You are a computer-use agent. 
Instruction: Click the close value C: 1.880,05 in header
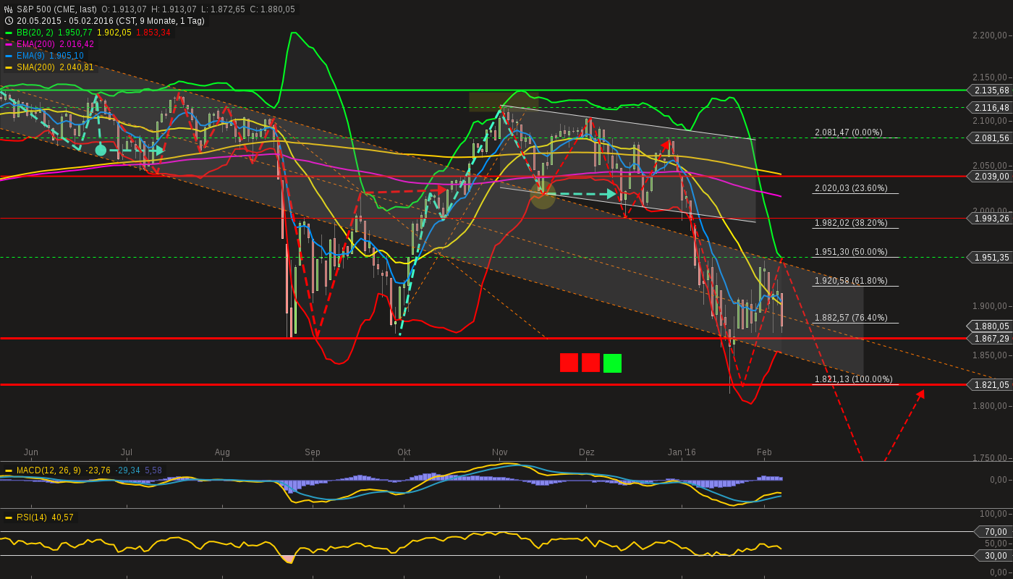tap(273, 9)
